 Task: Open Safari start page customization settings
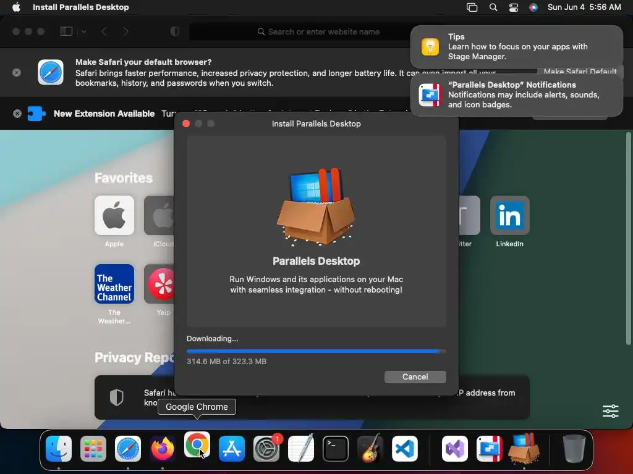(610, 411)
